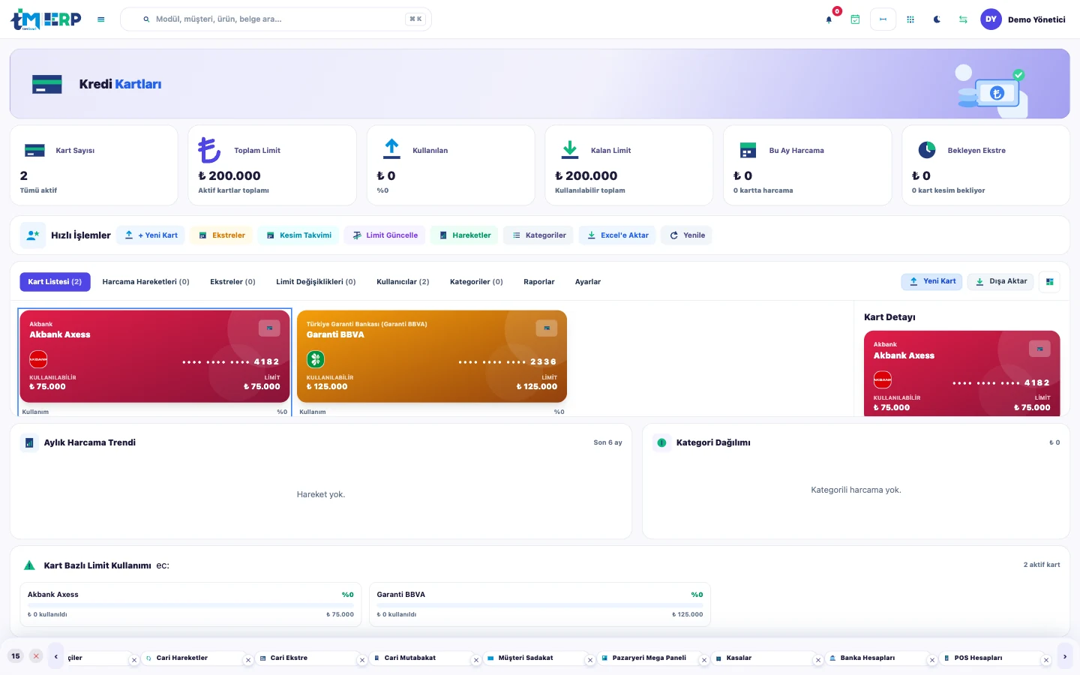Switch to Ekstreler (0) tab
The image size is (1080, 675).
coord(232,282)
